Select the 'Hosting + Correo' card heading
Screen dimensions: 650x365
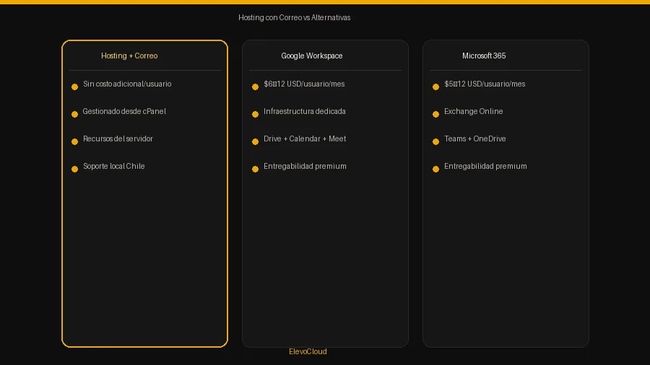click(129, 56)
